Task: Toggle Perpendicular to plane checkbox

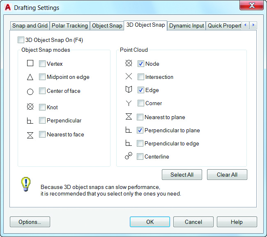Action: point(140,130)
